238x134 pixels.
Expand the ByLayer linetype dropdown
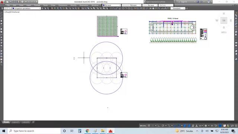coord(140,5)
